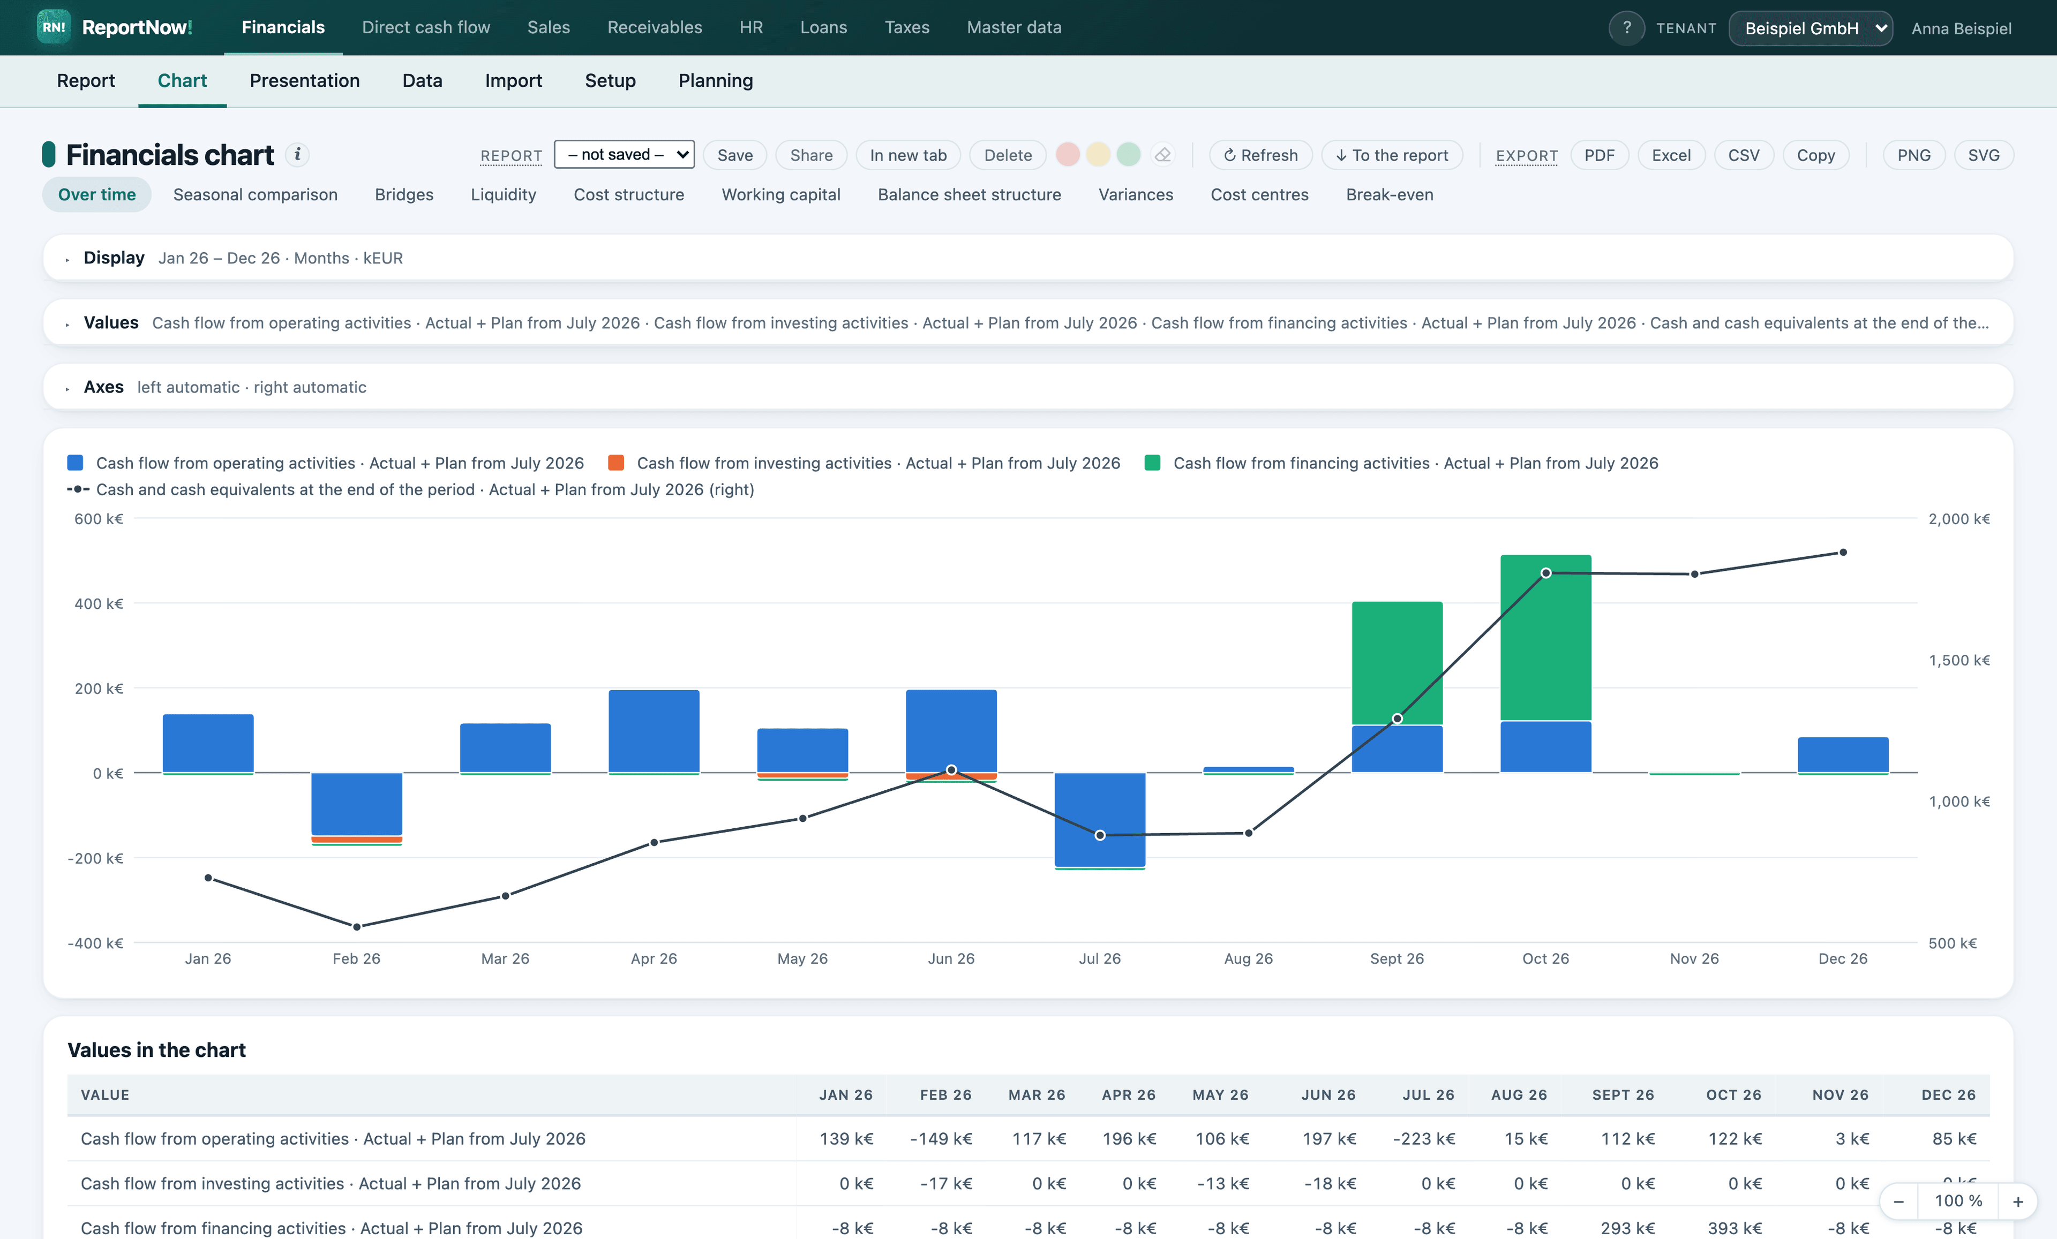Toggle the cash equivalents line legend entry

[411, 490]
